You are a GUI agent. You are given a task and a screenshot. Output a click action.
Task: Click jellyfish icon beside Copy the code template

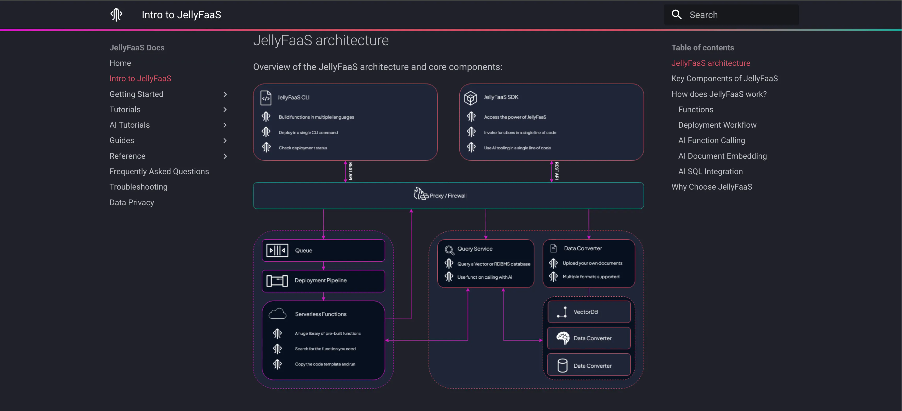277,365
